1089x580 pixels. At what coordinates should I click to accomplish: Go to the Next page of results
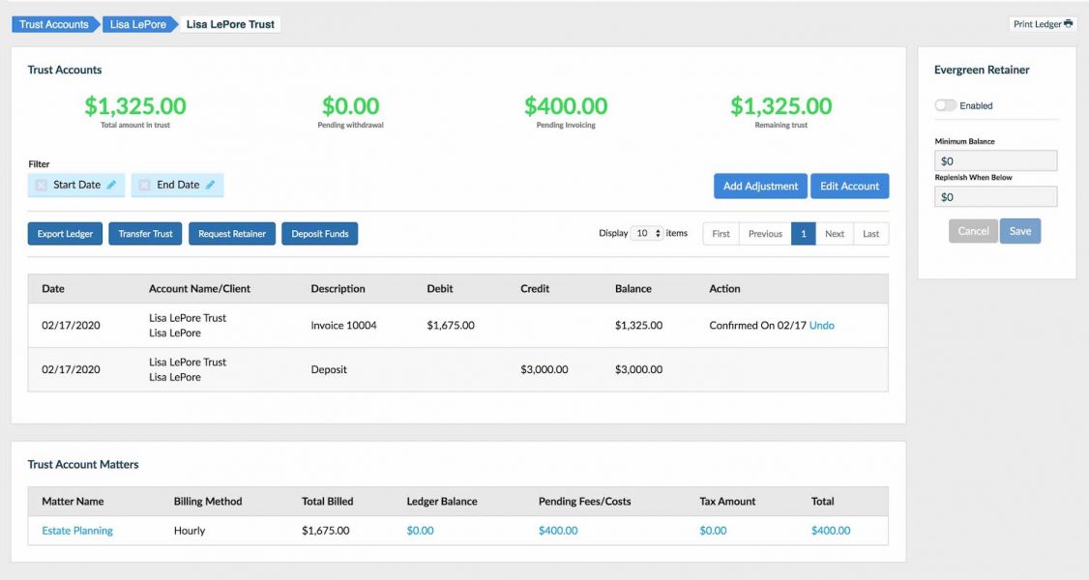coord(834,234)
